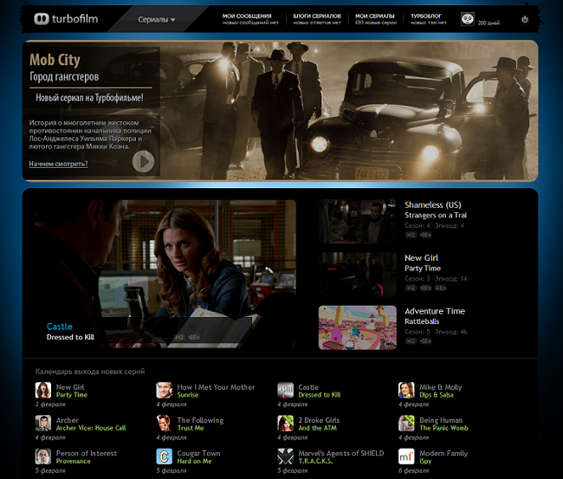The image size is (563, 479).
Task: Open Trust Me episode link
Action: click(x=191, y=428)
